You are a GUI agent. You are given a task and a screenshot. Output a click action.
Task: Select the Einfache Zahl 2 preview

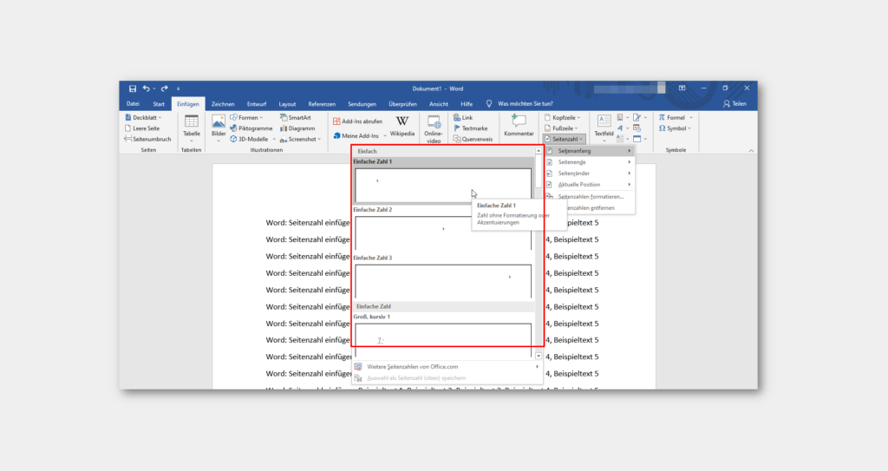point(442,232)
